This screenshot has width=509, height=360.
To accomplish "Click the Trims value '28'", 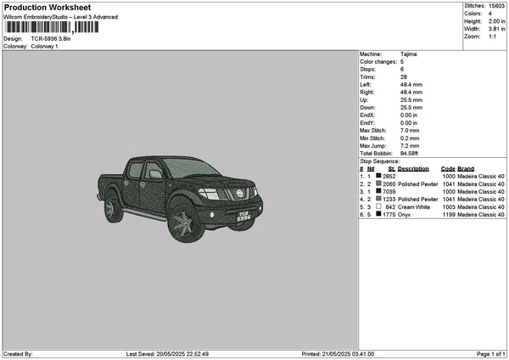I will (404, 77).
